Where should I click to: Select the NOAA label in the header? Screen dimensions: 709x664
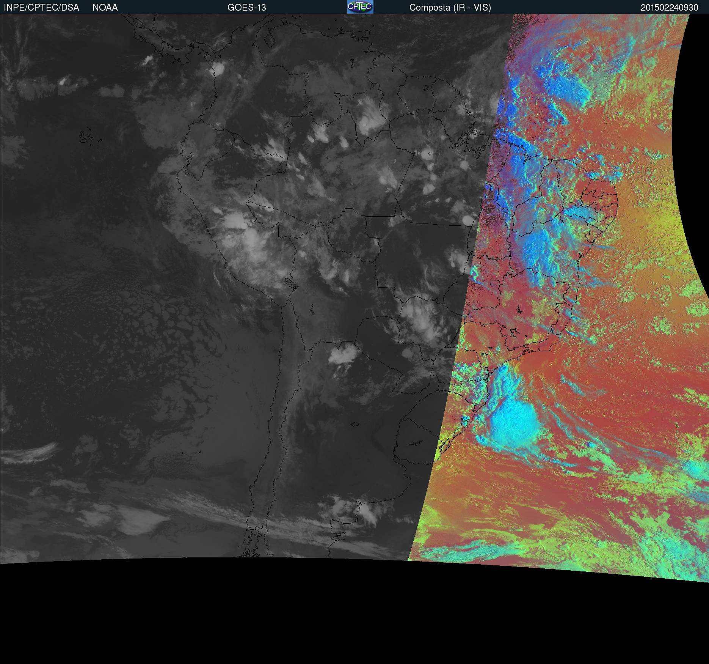tap(105, 8)
